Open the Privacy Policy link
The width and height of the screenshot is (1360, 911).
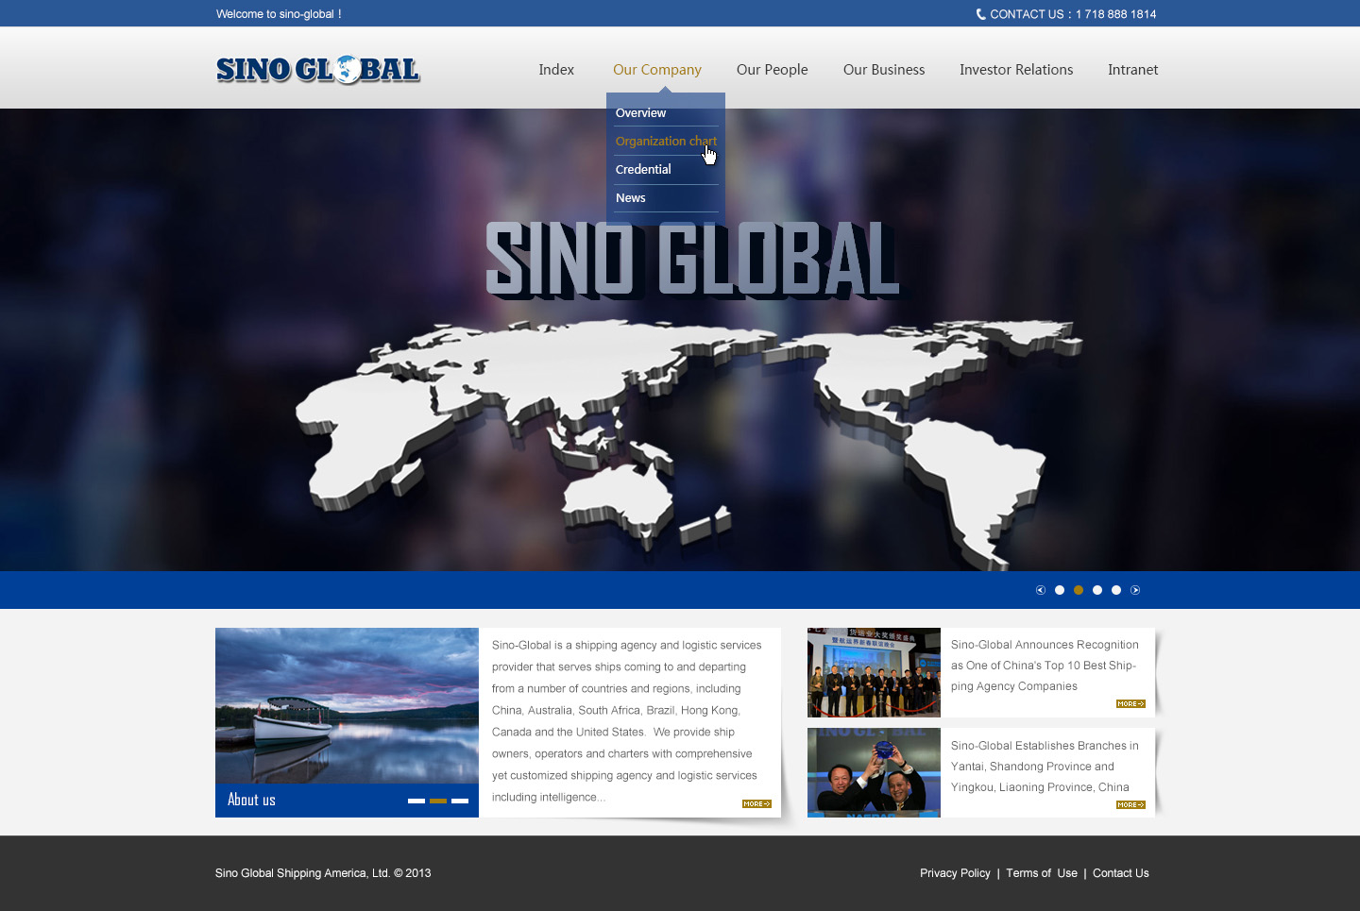pyautogui.click(x=955, y=873)
